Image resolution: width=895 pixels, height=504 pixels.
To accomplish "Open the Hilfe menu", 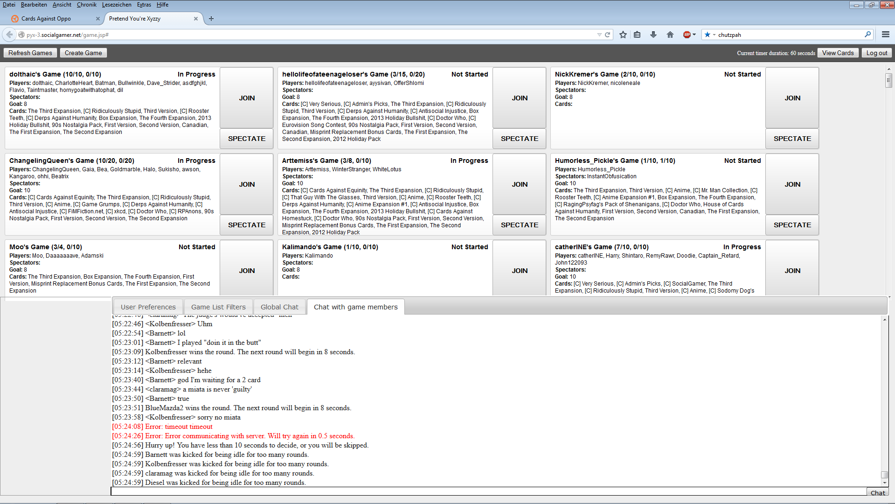I will pyautogui.click(x=162, y=5).
